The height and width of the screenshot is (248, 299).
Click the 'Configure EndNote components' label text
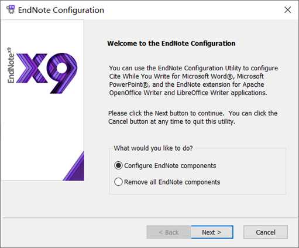(170, 166)
